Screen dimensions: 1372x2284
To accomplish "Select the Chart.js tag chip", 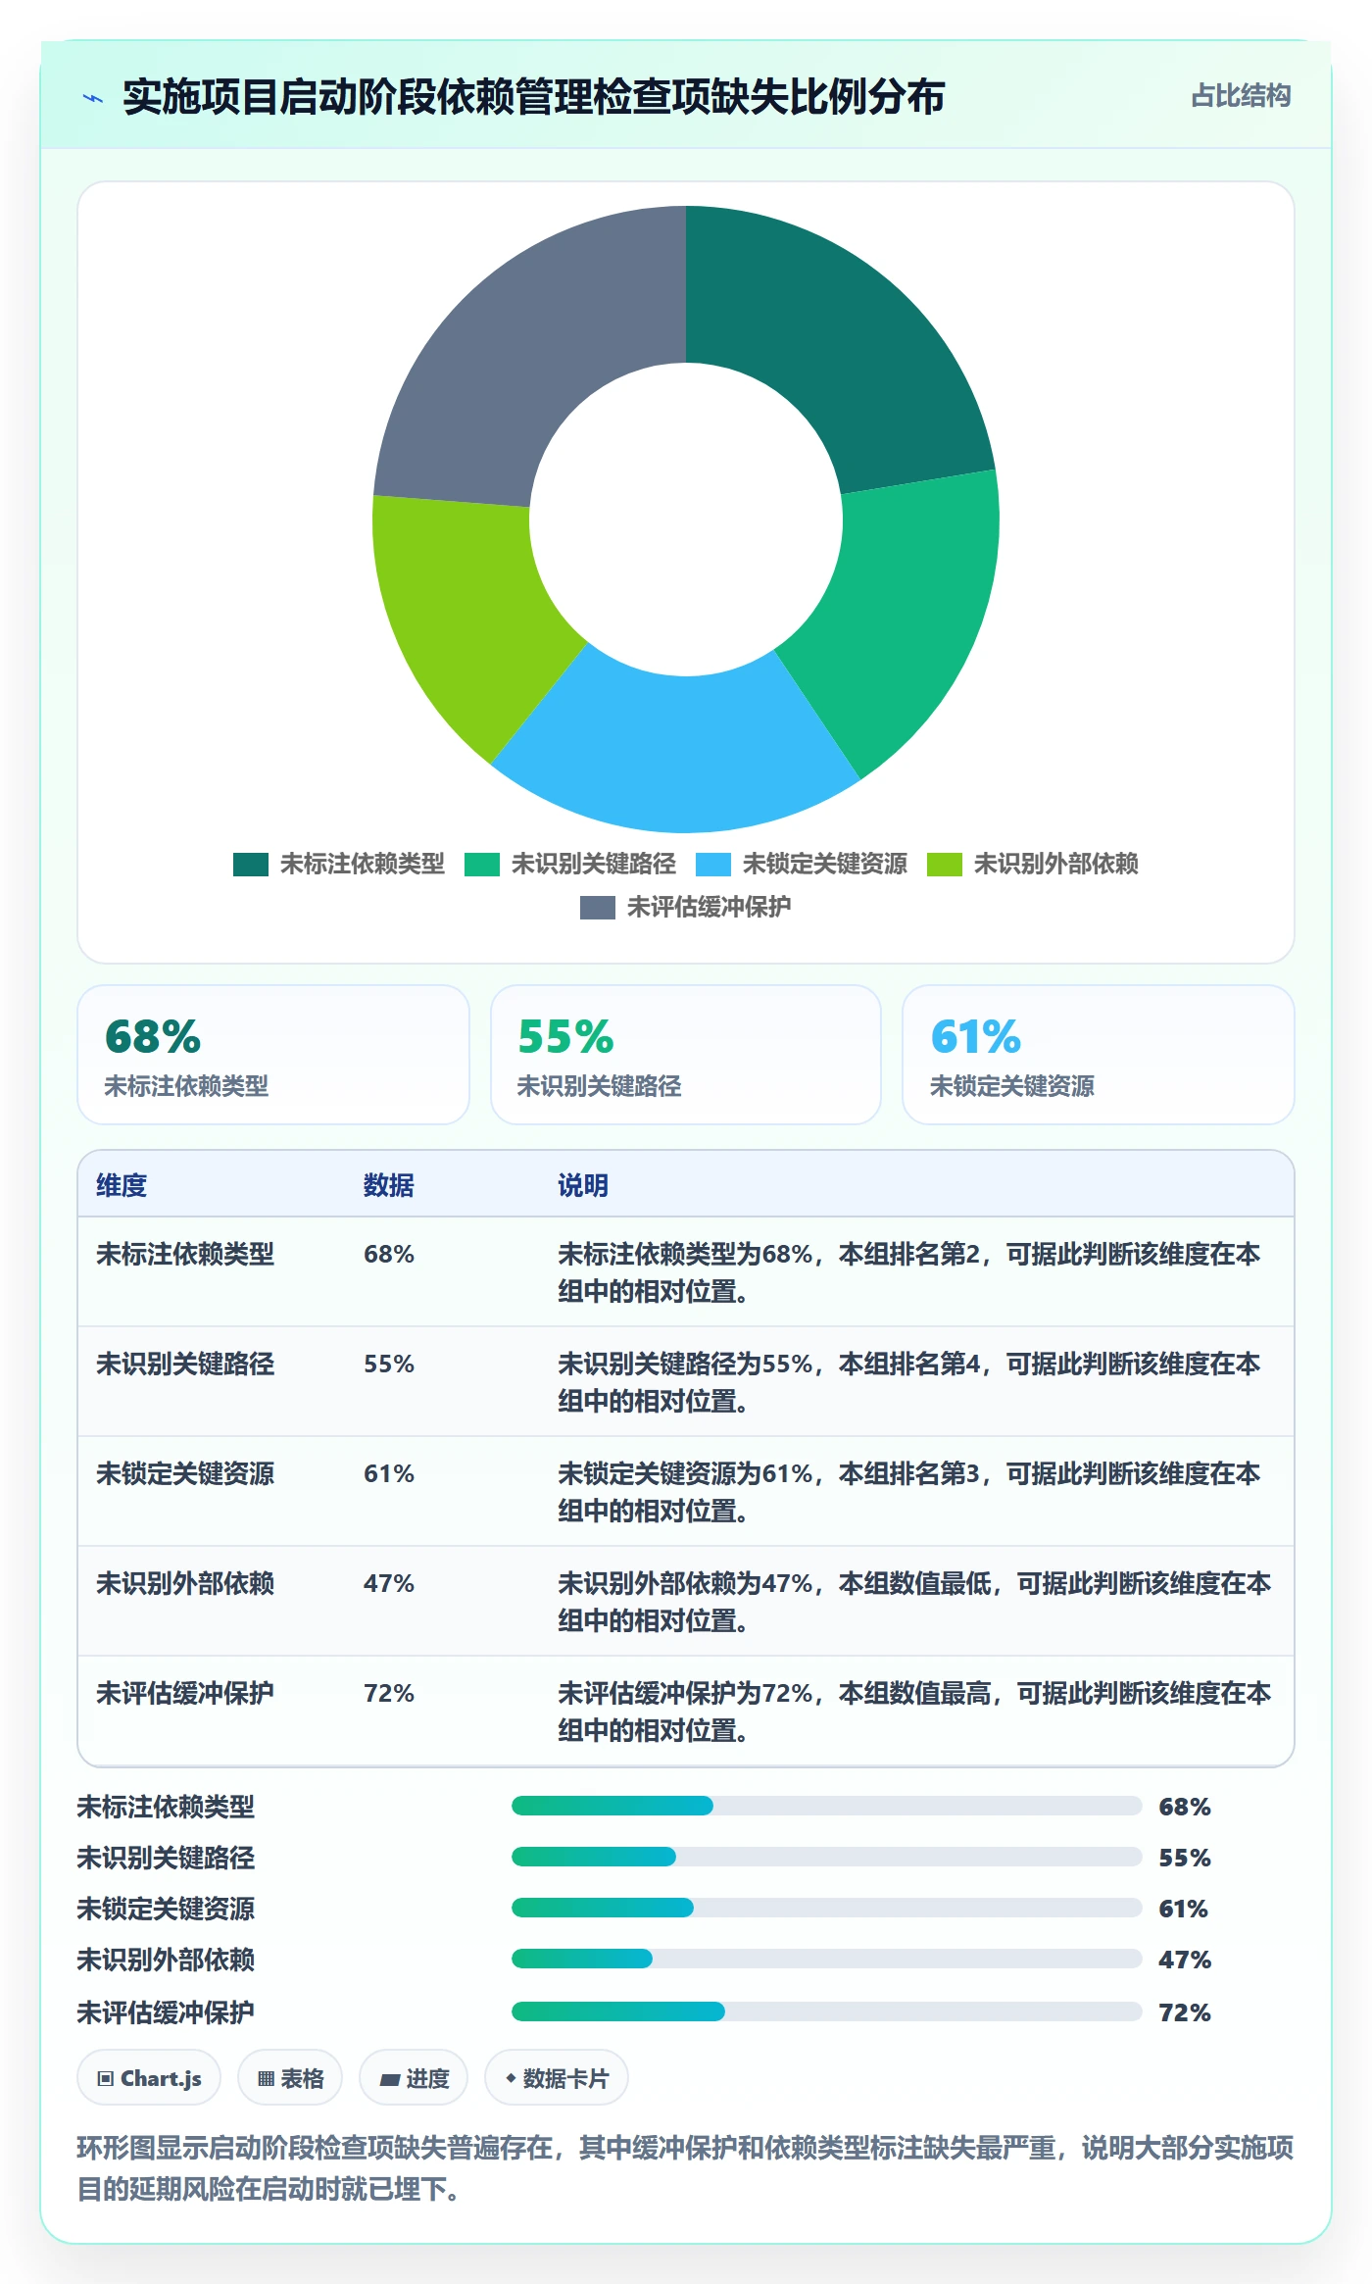I will pos(149,2078).
